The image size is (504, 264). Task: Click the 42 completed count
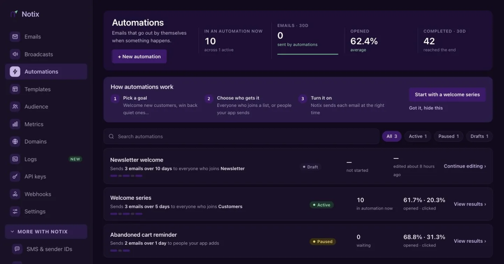tap(429, 41)
